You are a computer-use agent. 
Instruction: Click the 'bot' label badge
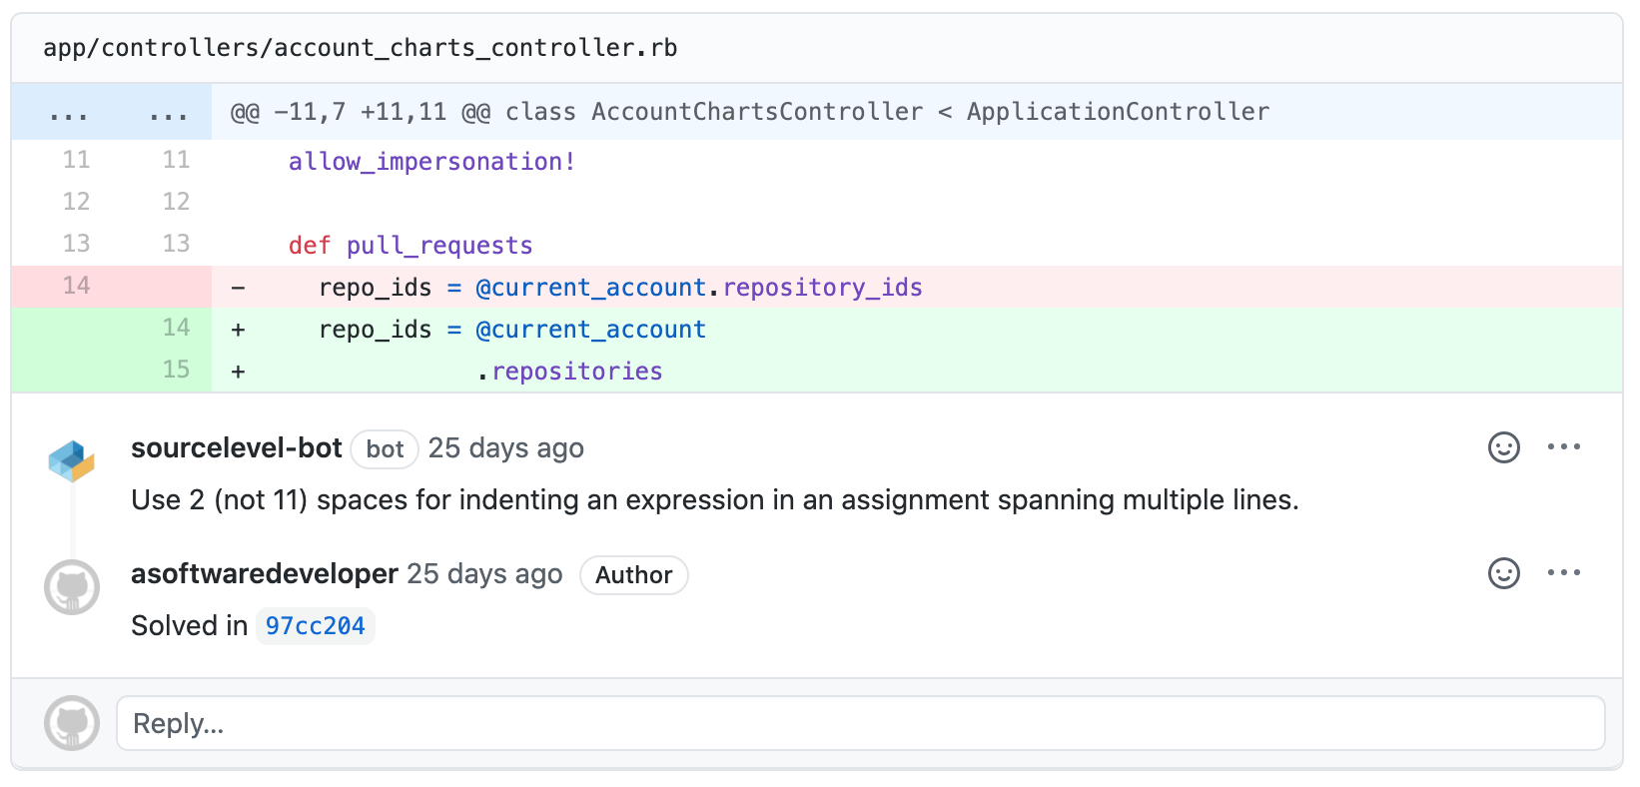385,449
